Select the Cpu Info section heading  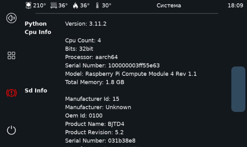click(38, 32)
